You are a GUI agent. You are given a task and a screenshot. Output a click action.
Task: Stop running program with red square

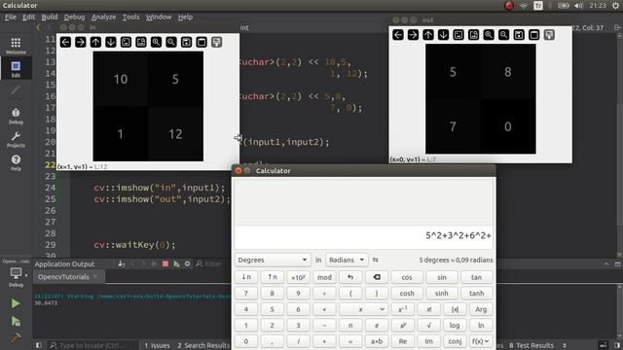pyautogui.click(x=165, y=263)
